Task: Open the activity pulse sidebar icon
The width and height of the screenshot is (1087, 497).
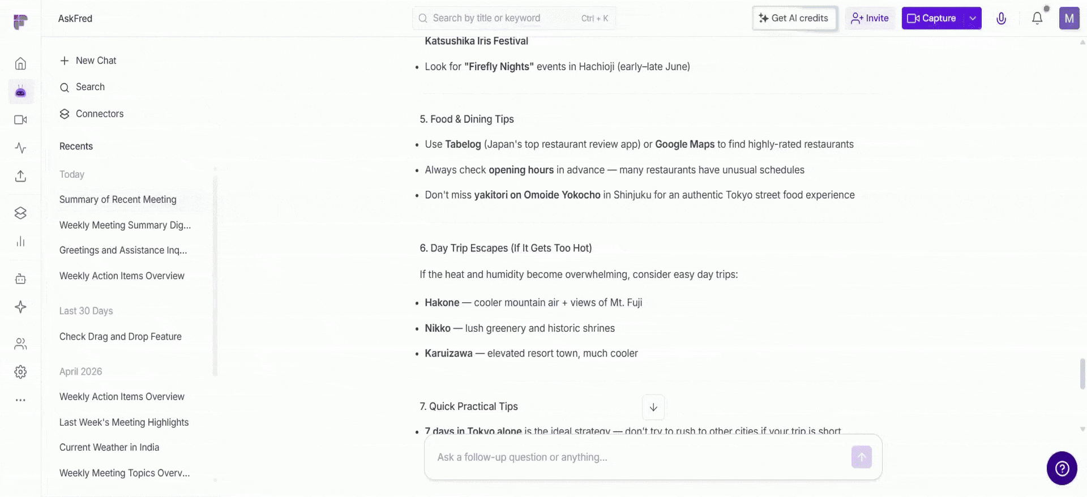Action: click(x=20, y=148)
